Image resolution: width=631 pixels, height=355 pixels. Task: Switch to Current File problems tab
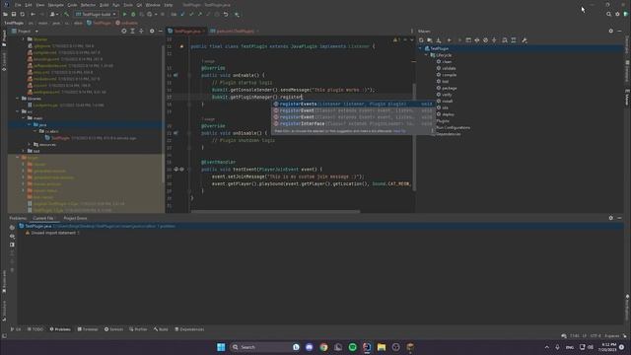pos(43,218)
